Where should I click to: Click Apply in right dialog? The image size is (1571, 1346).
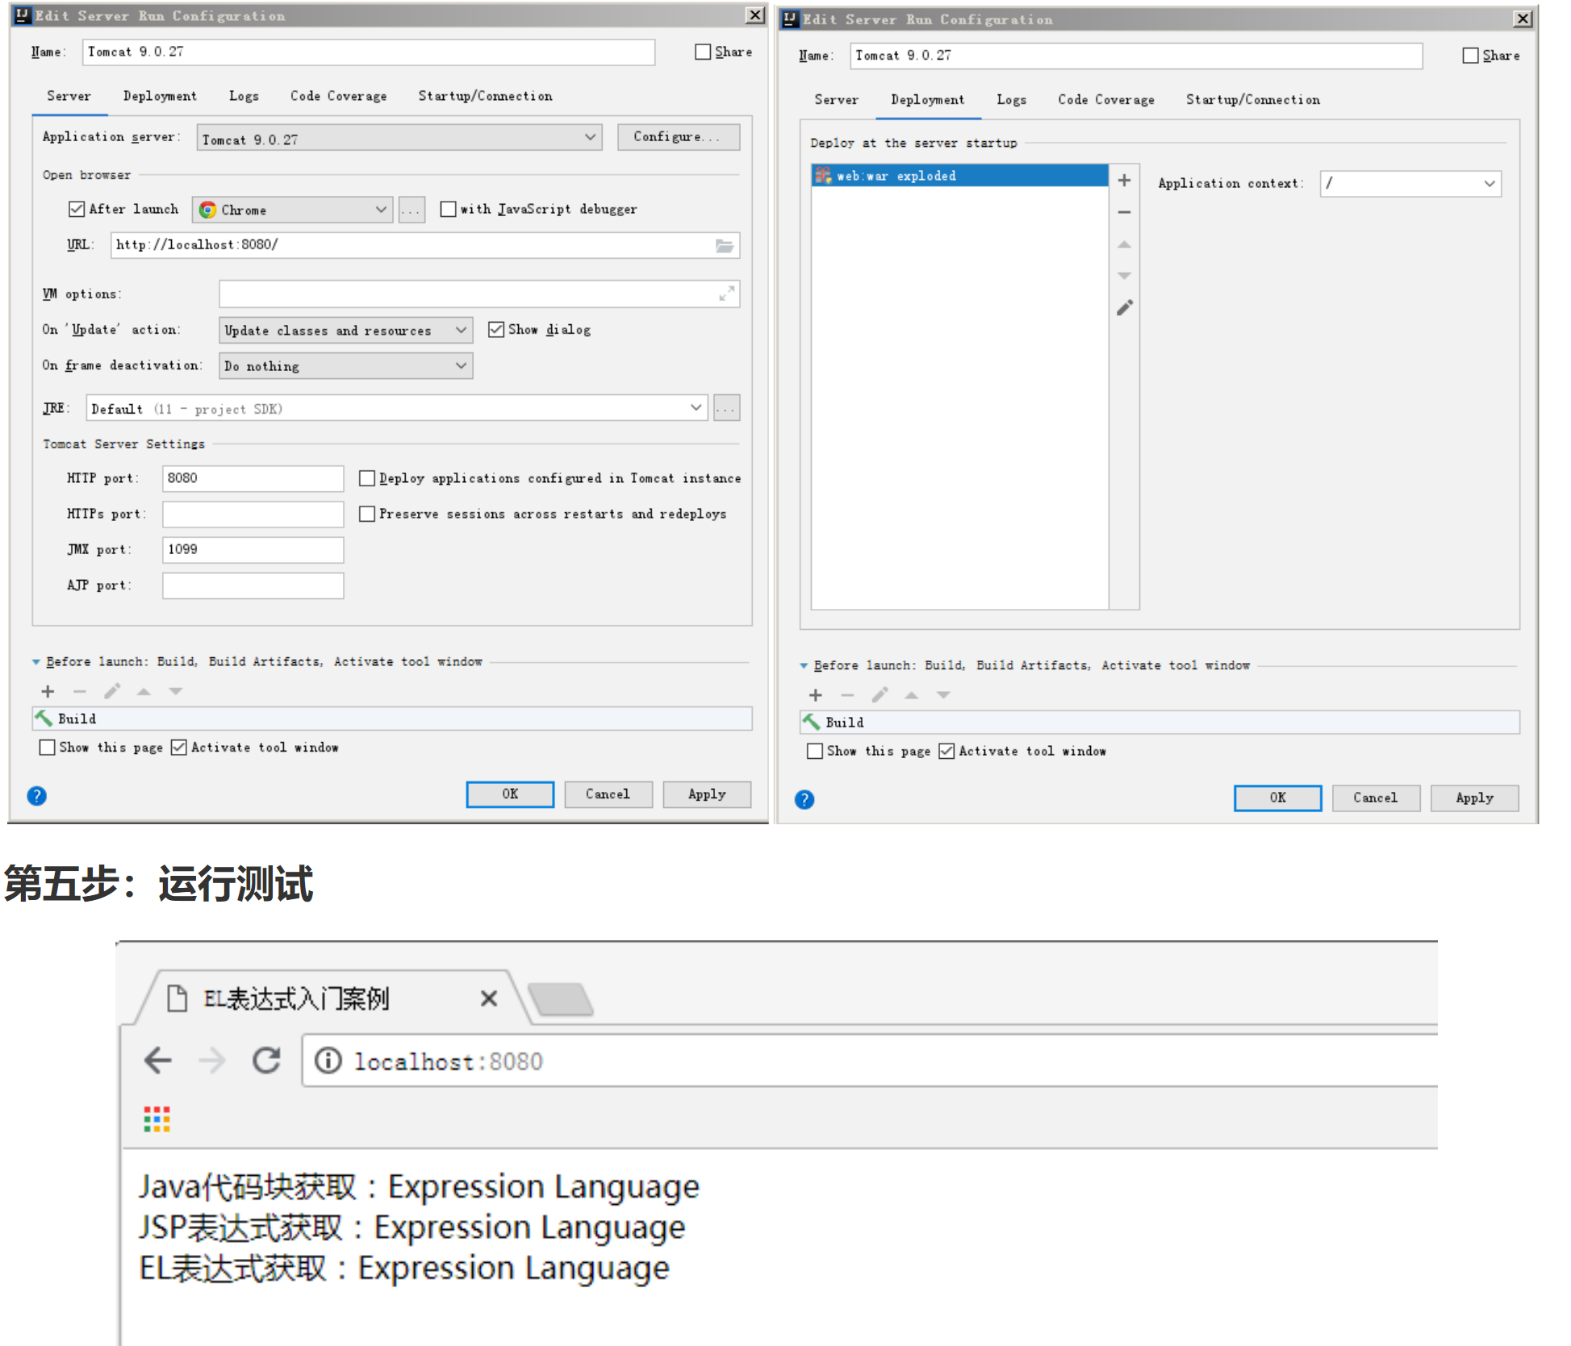tap(1474, 798)
